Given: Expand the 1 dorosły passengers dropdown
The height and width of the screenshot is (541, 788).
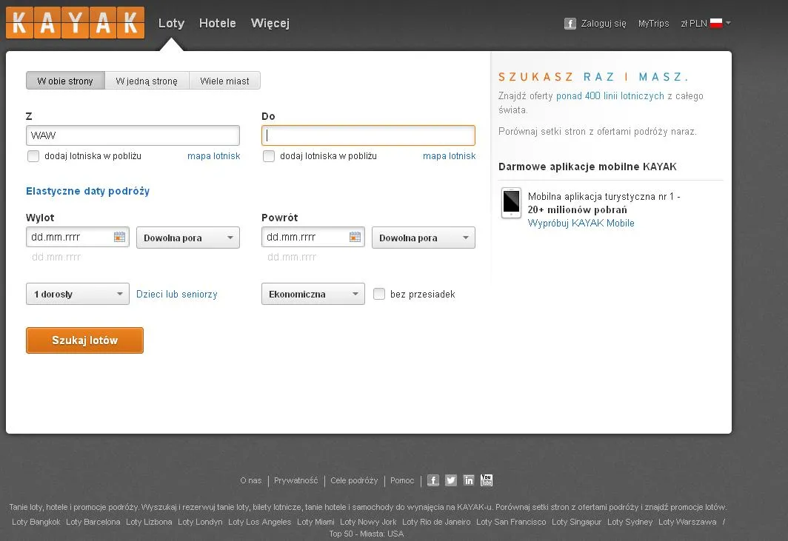Looking at the screenshot, I should 77,294.
